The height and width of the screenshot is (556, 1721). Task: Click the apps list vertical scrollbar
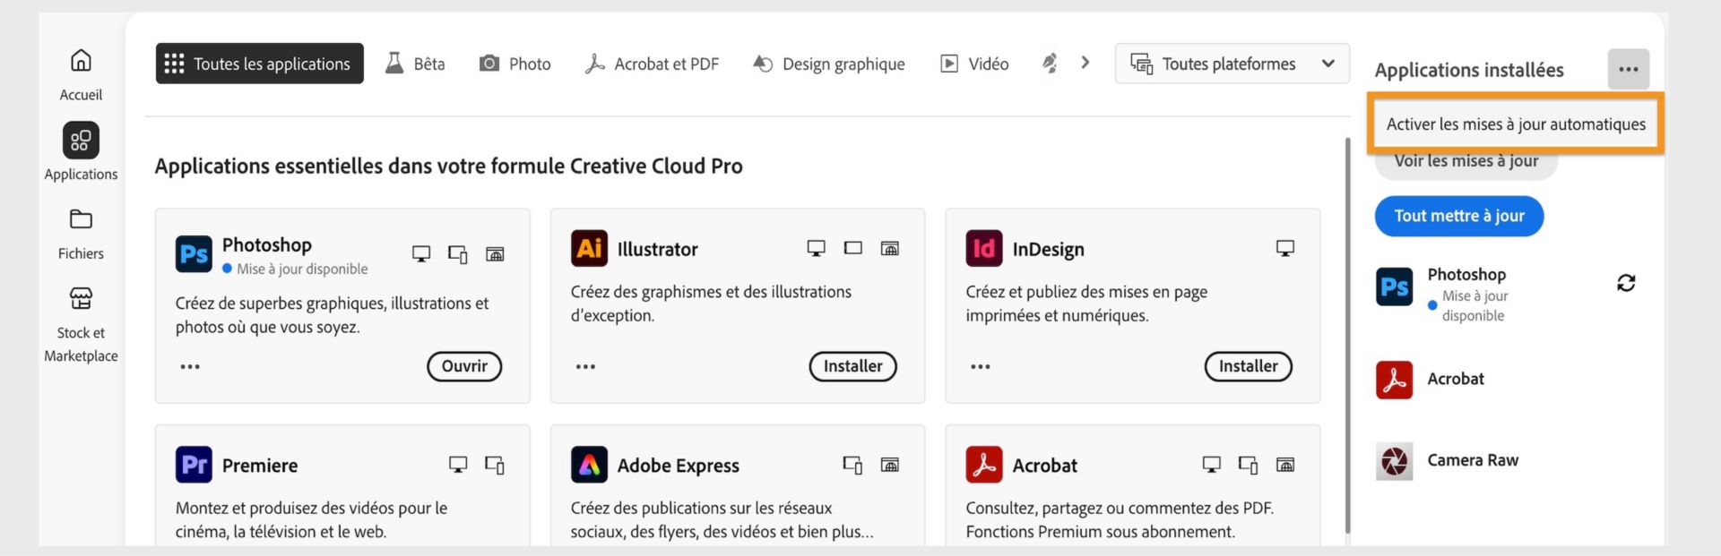point(1347,336)
